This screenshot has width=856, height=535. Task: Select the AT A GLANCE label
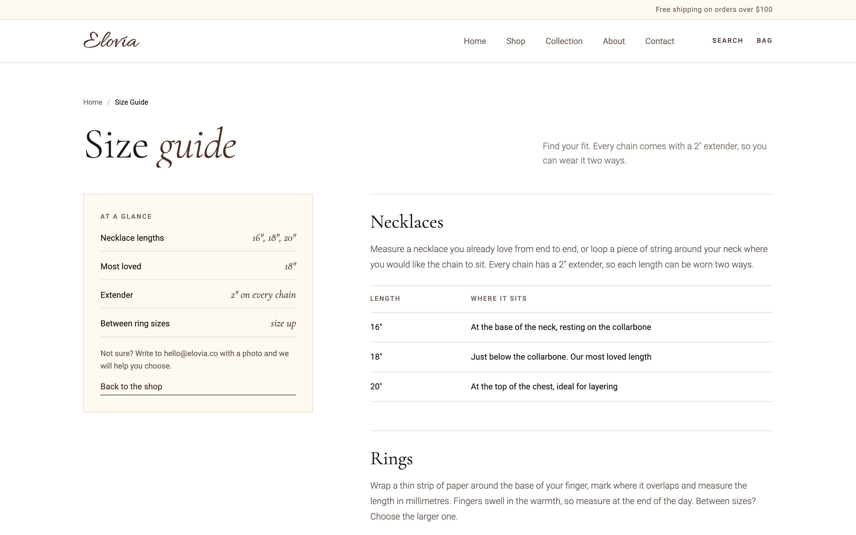(x=126, y=217)
